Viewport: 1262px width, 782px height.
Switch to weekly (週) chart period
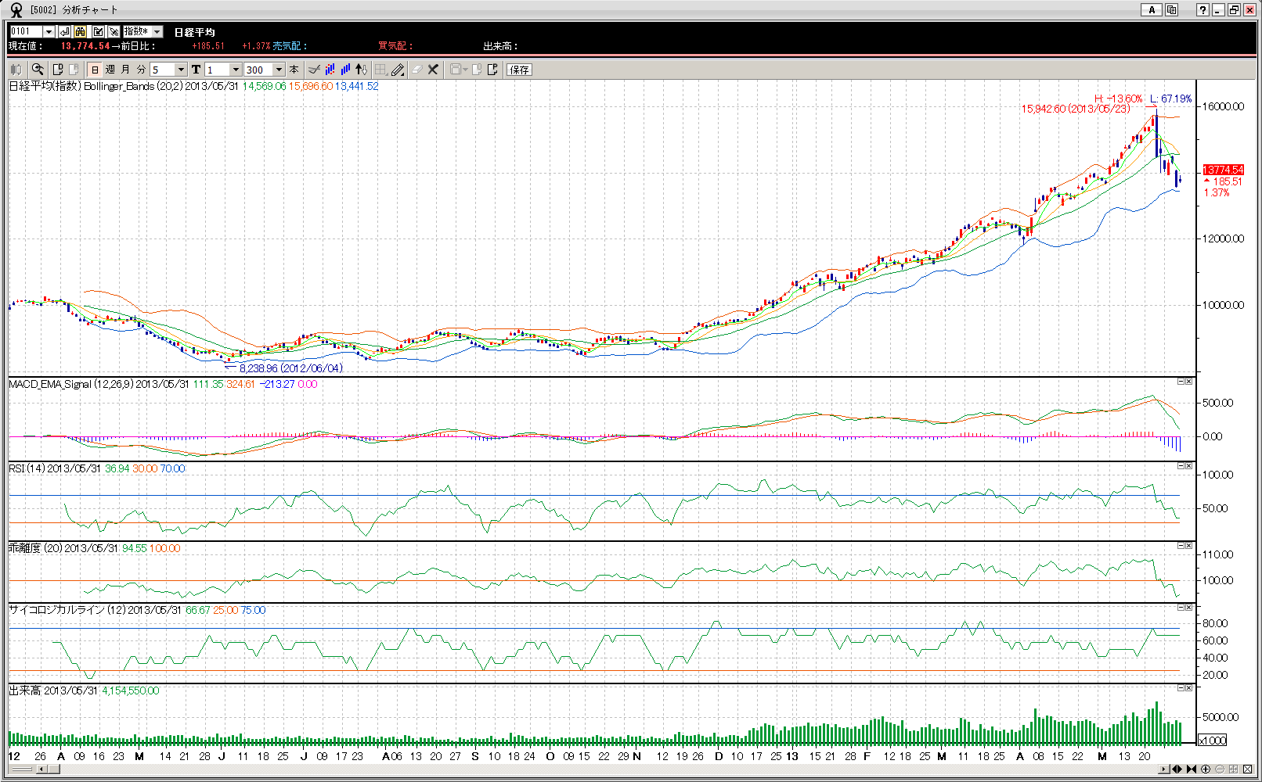click(x=110, y=70)
